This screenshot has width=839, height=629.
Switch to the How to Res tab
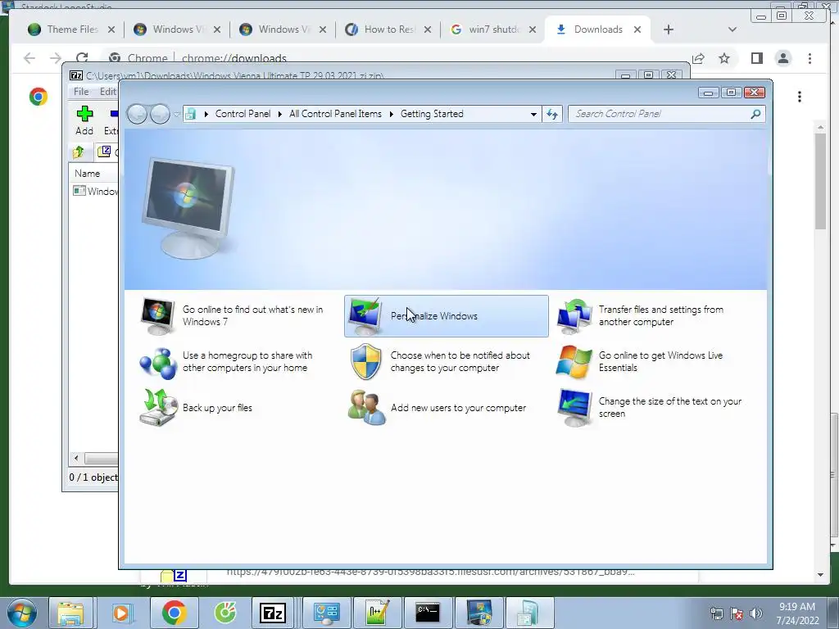click(x=388, y=29)
